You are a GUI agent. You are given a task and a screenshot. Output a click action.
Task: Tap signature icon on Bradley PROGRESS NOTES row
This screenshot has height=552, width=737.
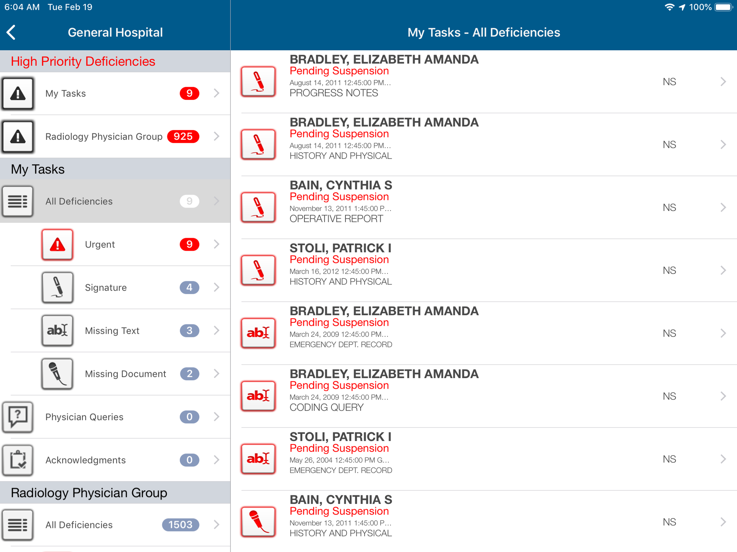[258, 82]
